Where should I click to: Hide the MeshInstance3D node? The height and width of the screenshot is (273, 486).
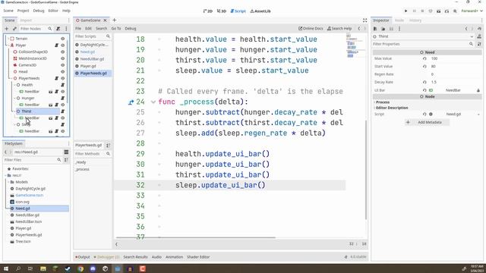(x=62, y=58)
